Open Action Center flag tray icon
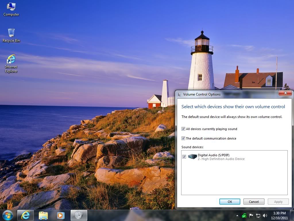 251,216
